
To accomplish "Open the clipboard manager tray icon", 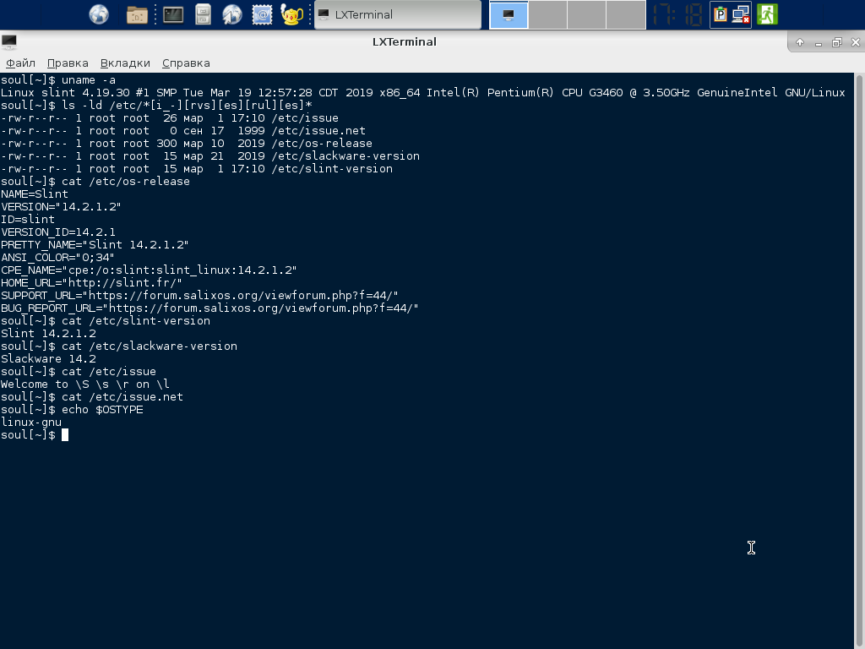I will [x=720, y=14].
